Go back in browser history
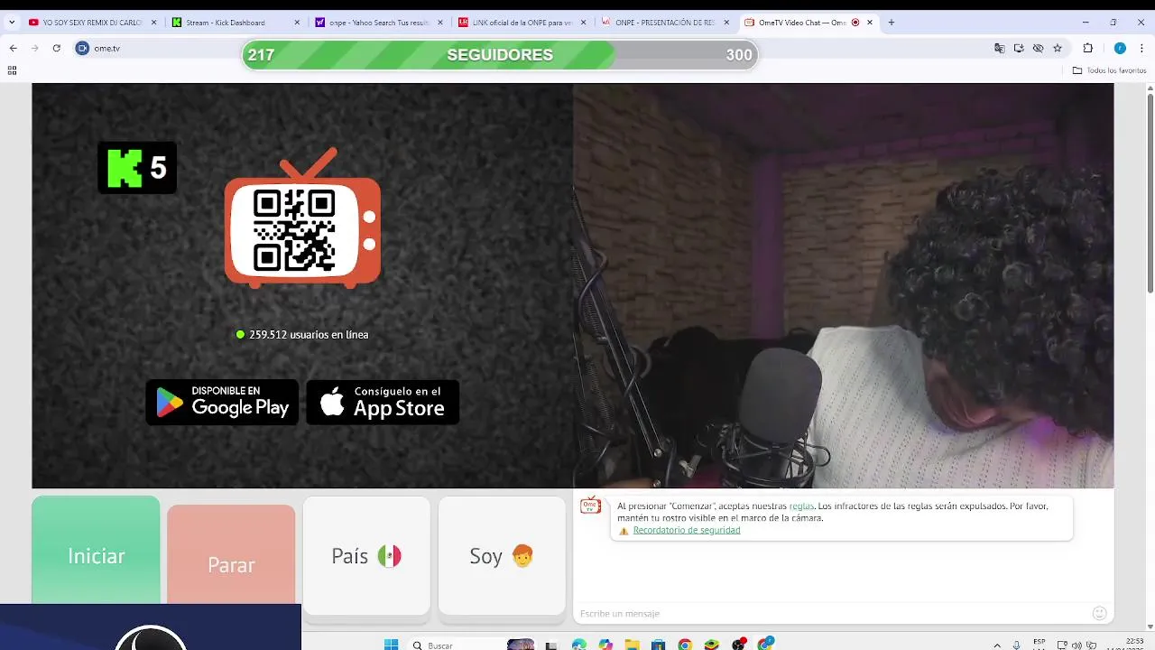The height and width of the screenshot is (650, 1155). [13, 48]
